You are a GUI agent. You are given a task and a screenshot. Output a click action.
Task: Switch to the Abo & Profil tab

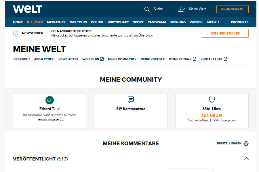tap(44, 59)
